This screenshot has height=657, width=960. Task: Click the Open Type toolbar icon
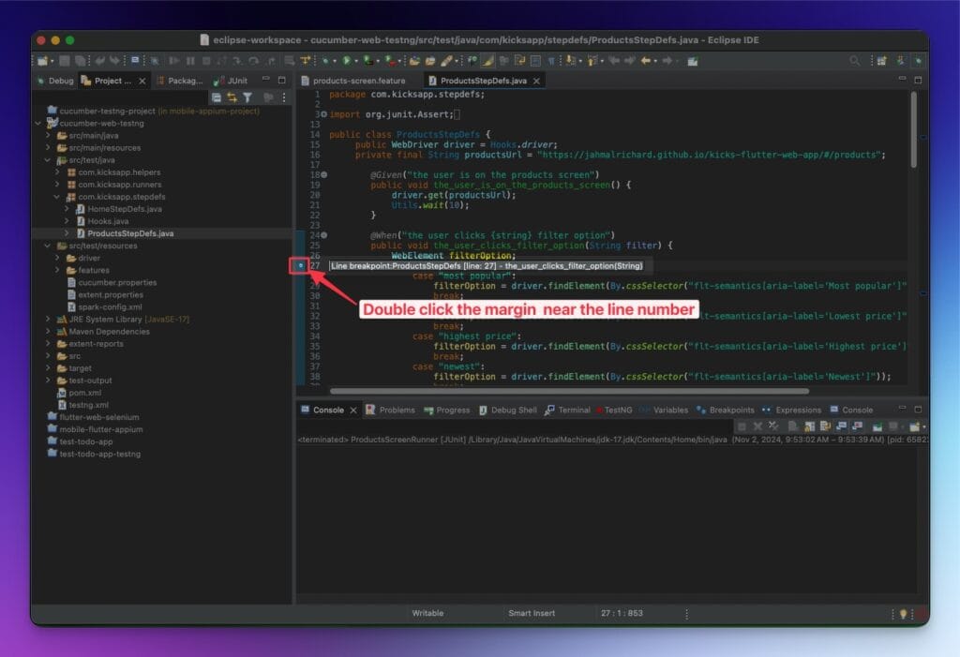point(413,61)
